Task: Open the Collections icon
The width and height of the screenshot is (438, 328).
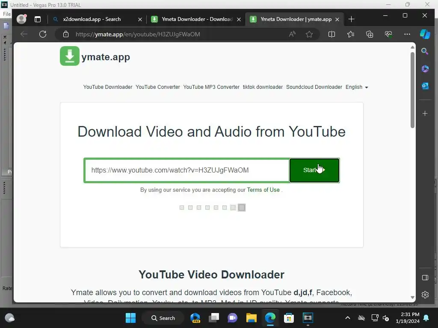Action: click(370, 34)
